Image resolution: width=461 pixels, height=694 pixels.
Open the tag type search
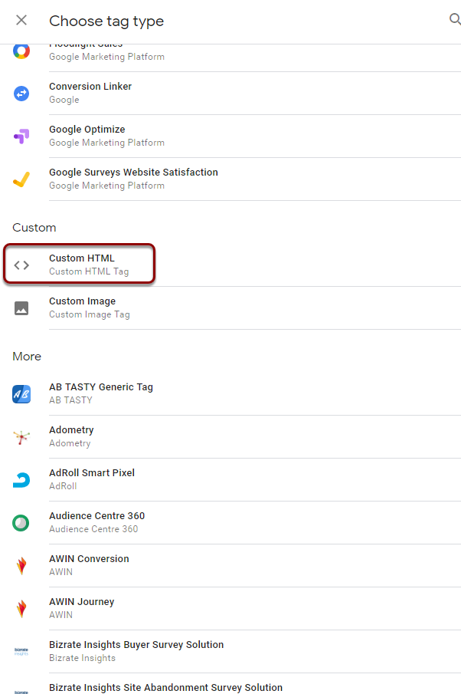[454, 20]
